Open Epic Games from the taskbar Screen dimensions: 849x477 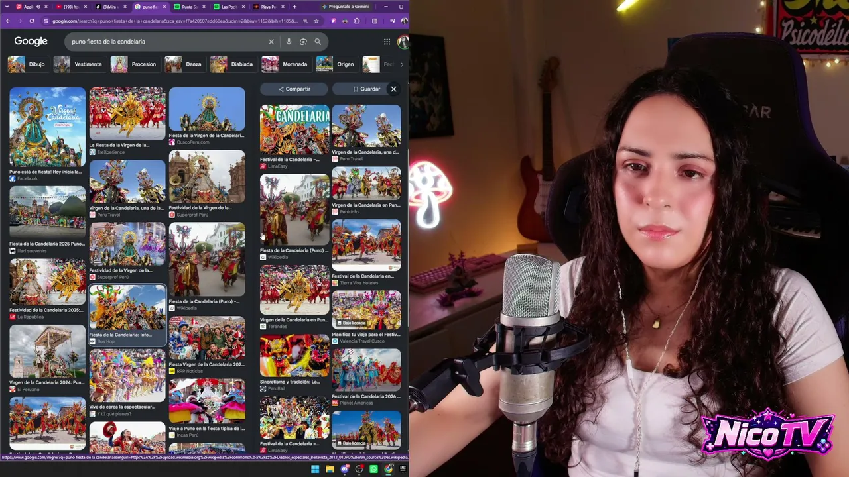pos(403,469)
